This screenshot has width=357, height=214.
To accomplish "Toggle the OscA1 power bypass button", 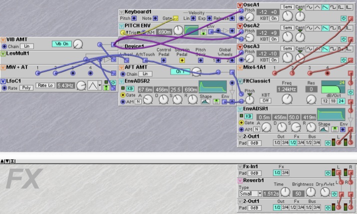I will [343, 17].
